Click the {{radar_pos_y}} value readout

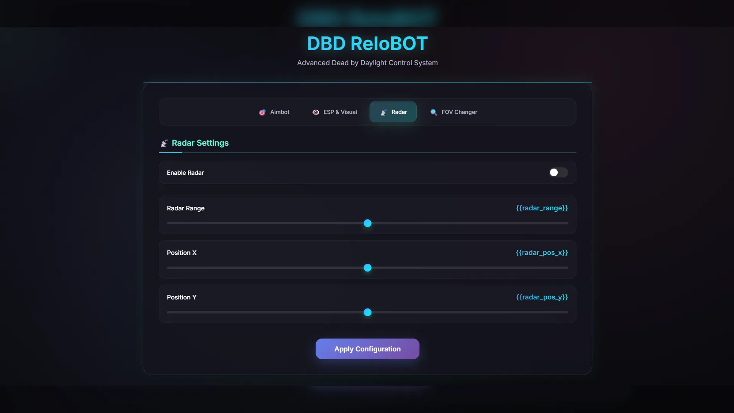pyautogui.click(x=542, y=297)
